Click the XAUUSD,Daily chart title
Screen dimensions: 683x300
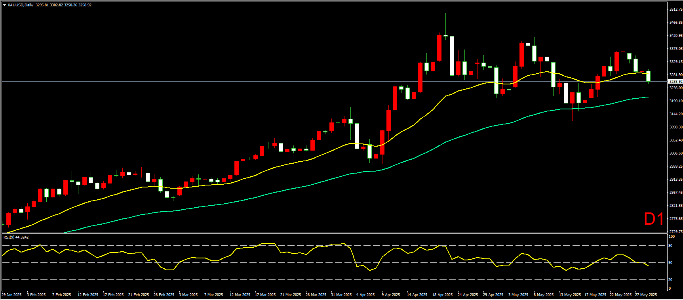pos(20,5)
